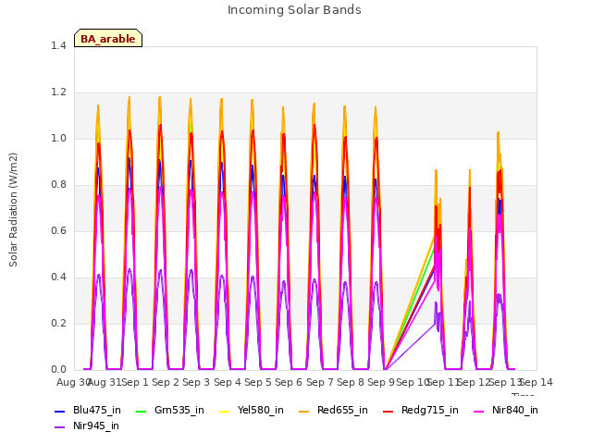Click the 0.4 y-axis tick label
Screen dimensions: 592x444
[58, 277]
